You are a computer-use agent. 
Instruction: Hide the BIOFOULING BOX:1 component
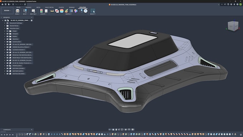click(8, 74)
